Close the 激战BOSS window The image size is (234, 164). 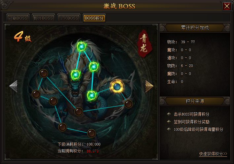click(x=227, y=6)
